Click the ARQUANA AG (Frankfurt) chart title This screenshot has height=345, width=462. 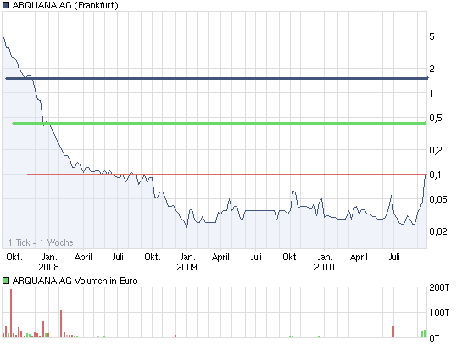coord(65,5)
